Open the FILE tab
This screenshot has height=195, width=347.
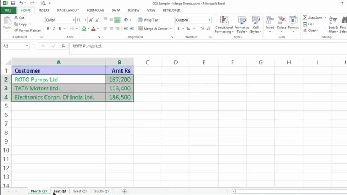(x=8, y=10)
